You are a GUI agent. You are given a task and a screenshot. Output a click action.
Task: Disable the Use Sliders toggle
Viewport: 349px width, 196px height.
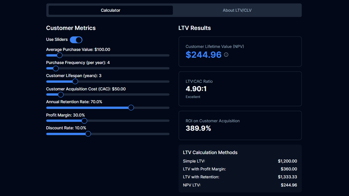pos(76,40)
